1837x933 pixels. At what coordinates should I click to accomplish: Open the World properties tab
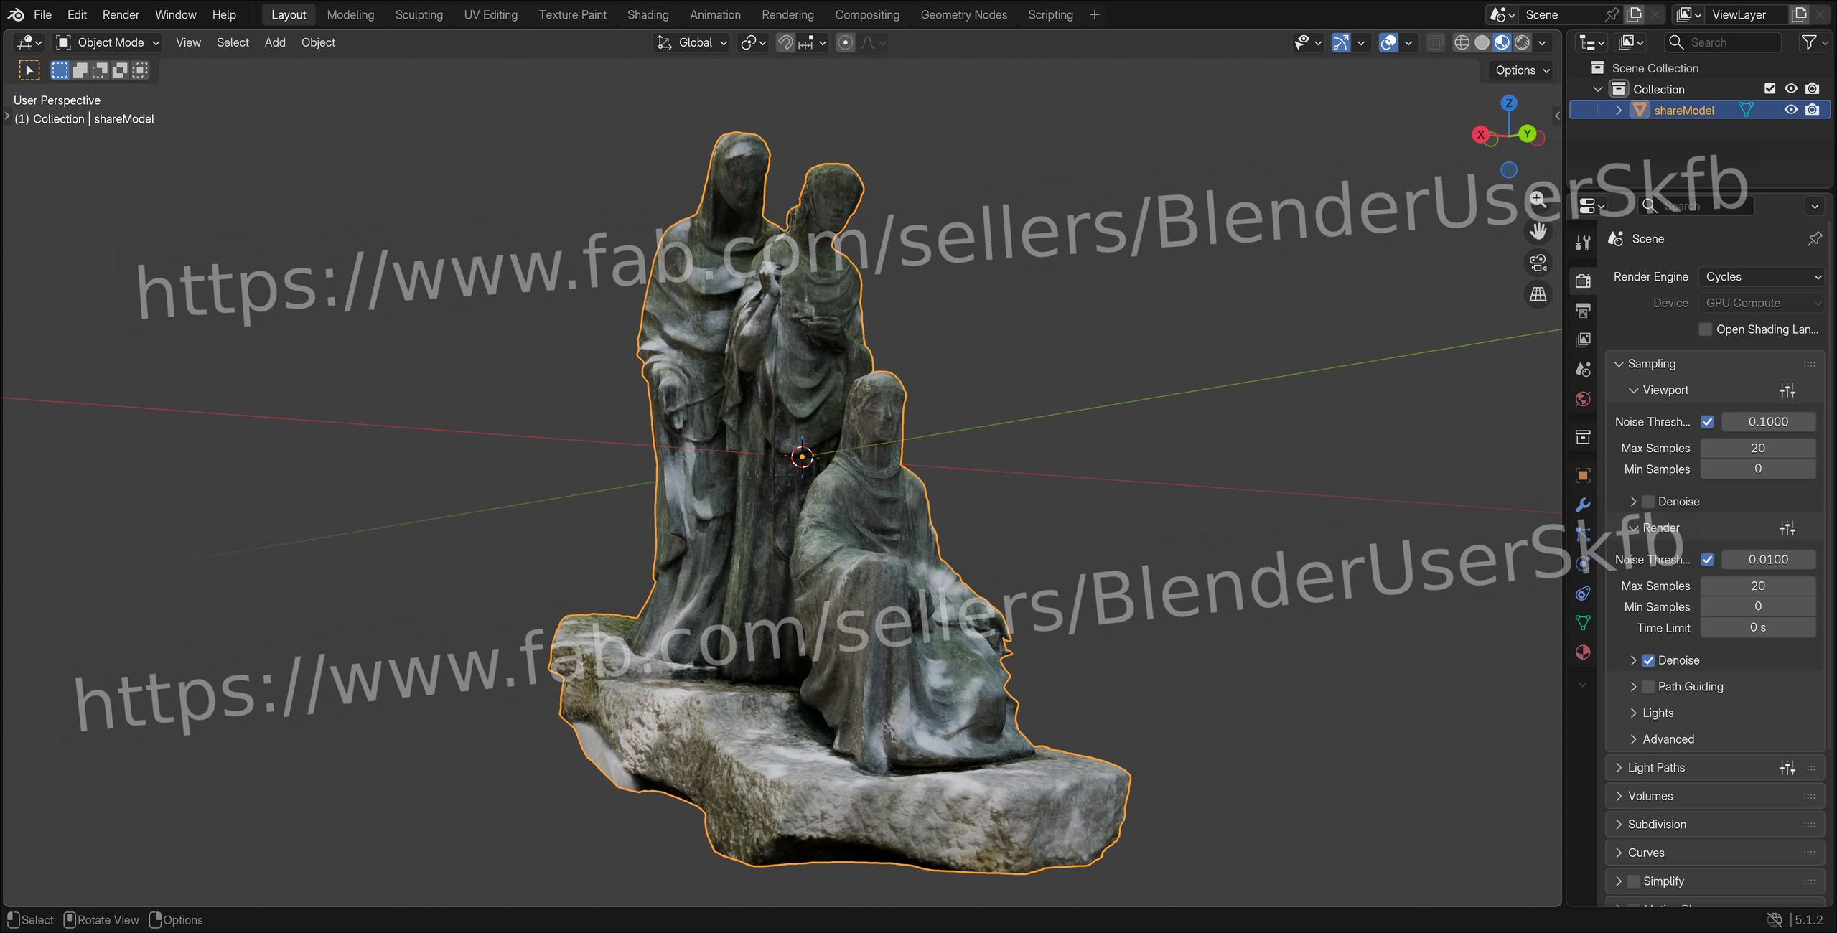pyautogui.click(x=1583, y=399)
